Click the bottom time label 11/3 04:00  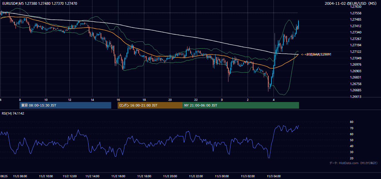273,176
